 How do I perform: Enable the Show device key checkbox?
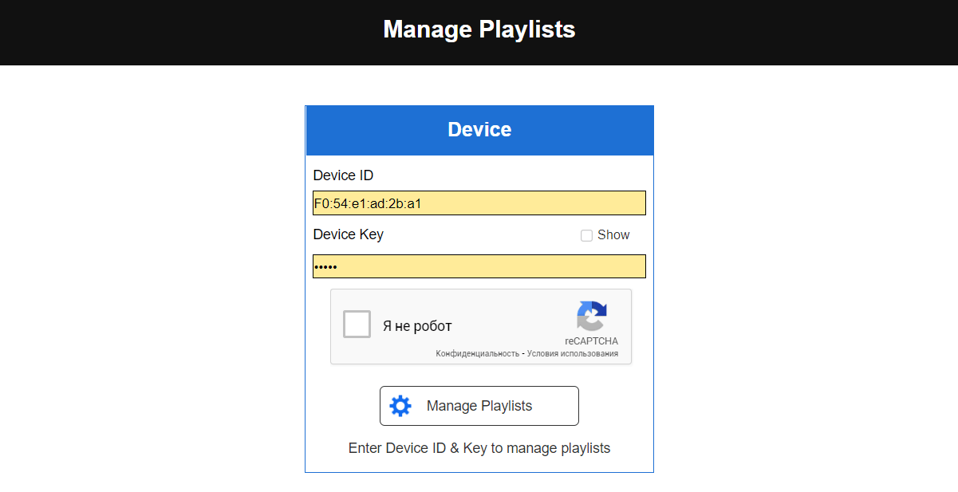586,235
